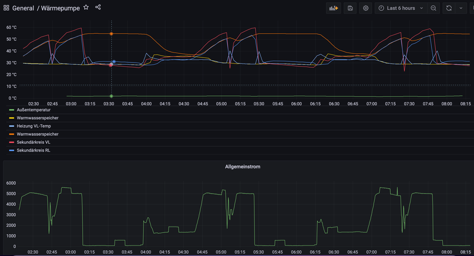Click light blue Heizung VL-Temp color swatch

11,126
